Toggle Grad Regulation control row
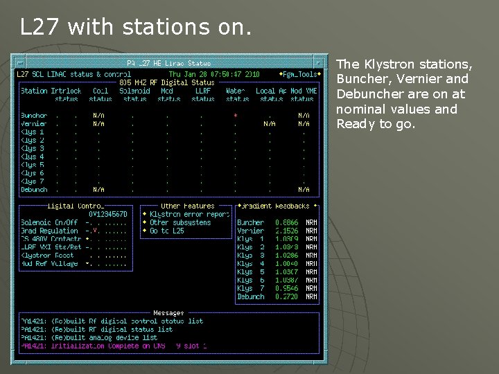This screenshot has width=499, height=374. click(x=73, y=231)
